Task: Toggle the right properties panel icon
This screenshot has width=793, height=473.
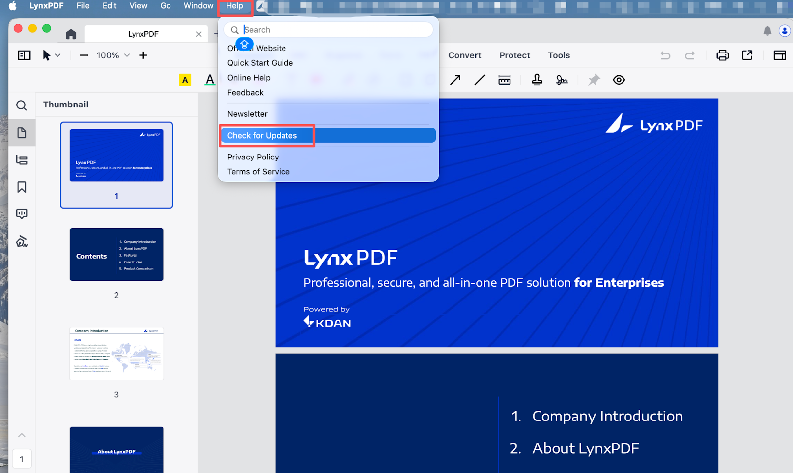Action: 779,55
